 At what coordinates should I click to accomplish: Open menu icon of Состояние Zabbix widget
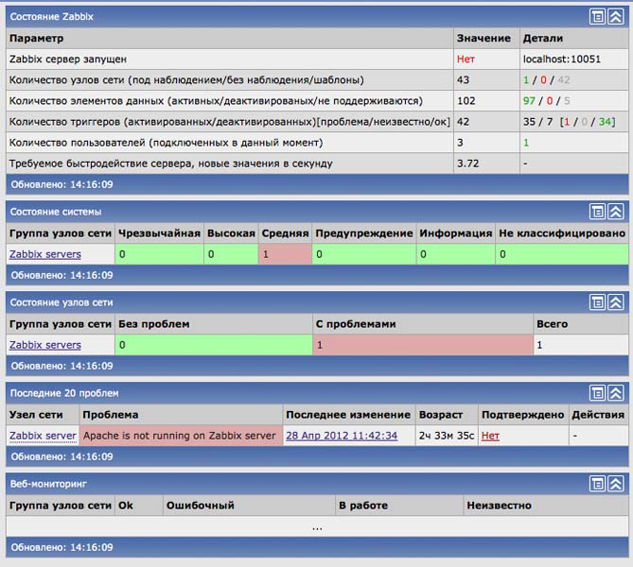click(x=597, y=16)
